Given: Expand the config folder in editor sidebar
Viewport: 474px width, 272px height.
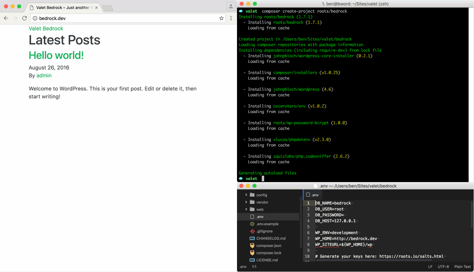Looking at the screenshot, I should (246, 195).
